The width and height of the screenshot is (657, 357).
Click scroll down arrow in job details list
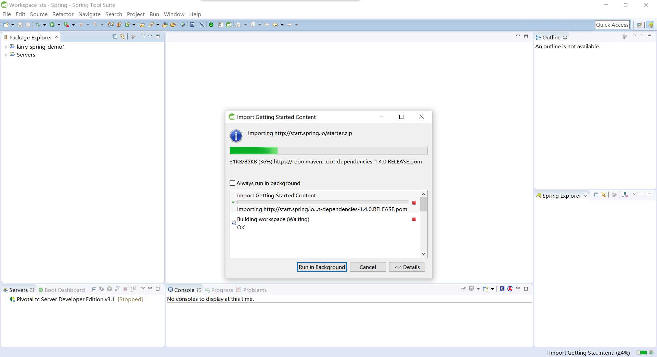pos(424,254)
